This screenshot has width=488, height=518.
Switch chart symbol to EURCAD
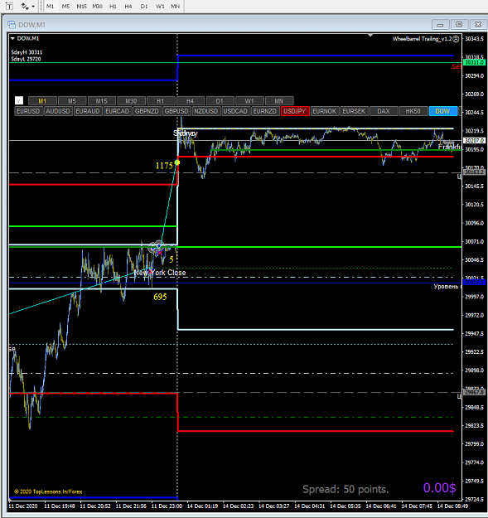[117, 111]
